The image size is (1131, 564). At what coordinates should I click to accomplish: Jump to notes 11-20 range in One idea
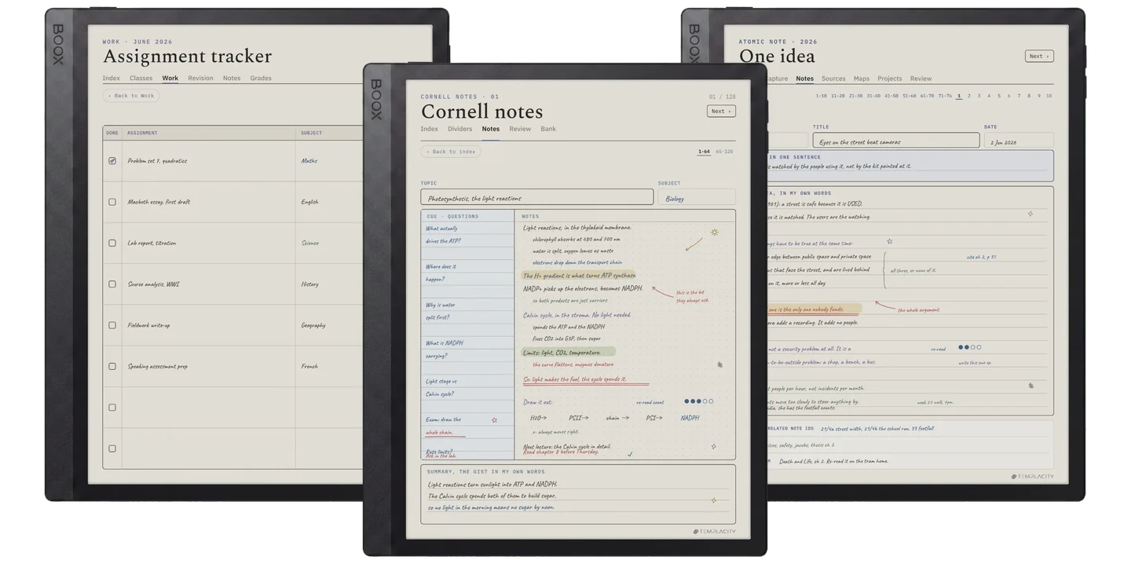[x=838, y=96]
